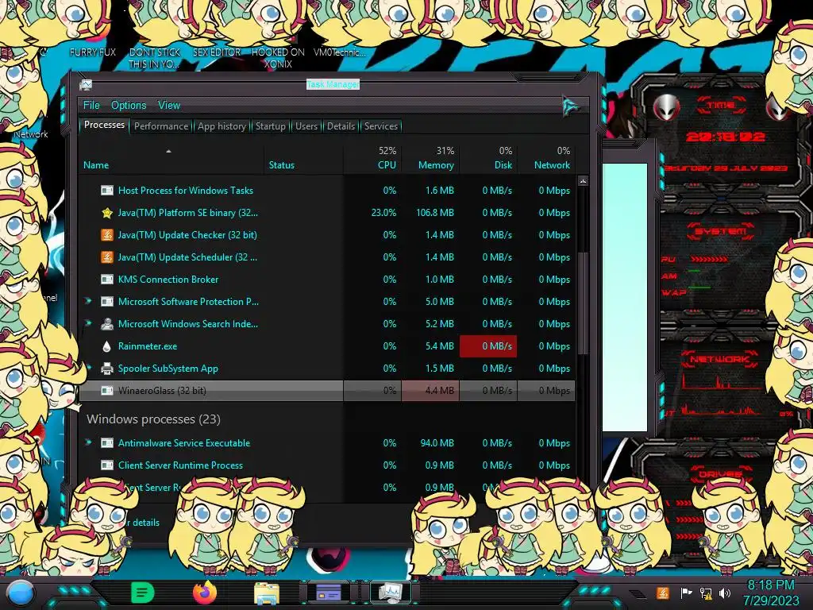Switch to the purple window taskbar button
The height and width of the screenshot is (610, 813).
click(328, 593)
